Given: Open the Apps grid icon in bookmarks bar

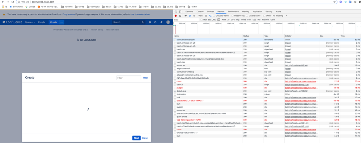Looking at the screenshot, I should [x=3, y=6].
